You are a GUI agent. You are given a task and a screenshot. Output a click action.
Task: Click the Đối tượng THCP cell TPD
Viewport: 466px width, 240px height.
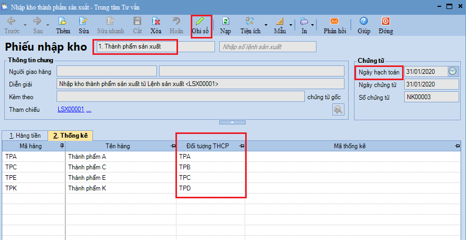coord(211,188)
